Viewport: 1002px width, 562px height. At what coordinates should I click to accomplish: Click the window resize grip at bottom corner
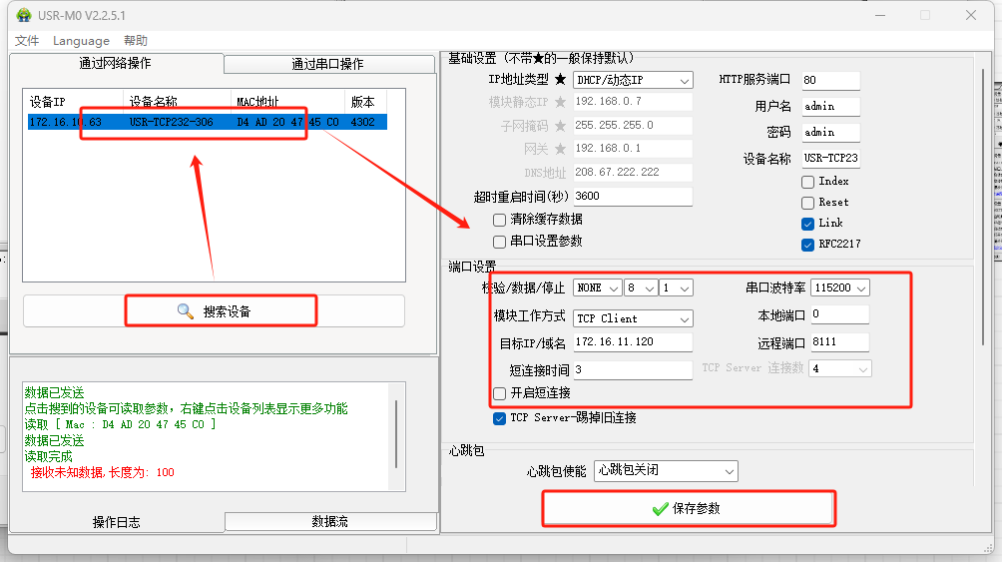point(988,548)
